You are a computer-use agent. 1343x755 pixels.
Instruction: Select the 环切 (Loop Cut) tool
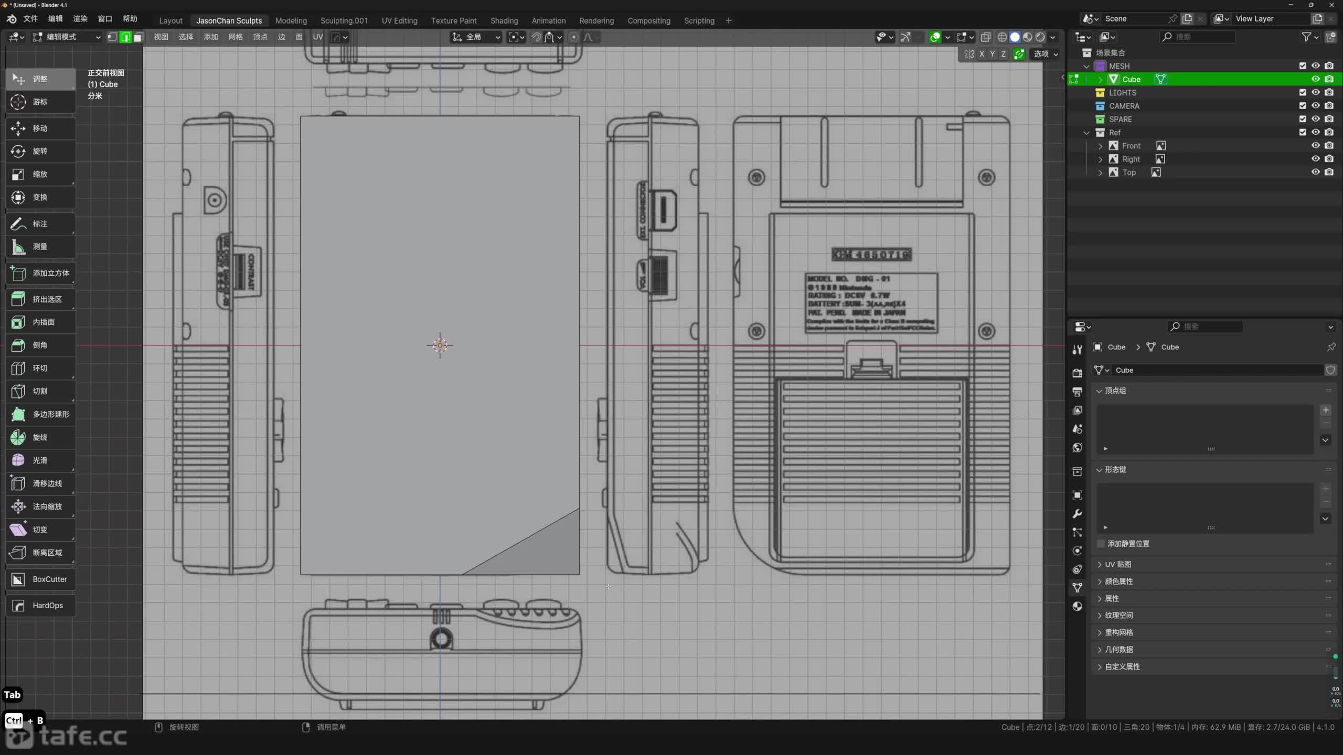point(41,368)
